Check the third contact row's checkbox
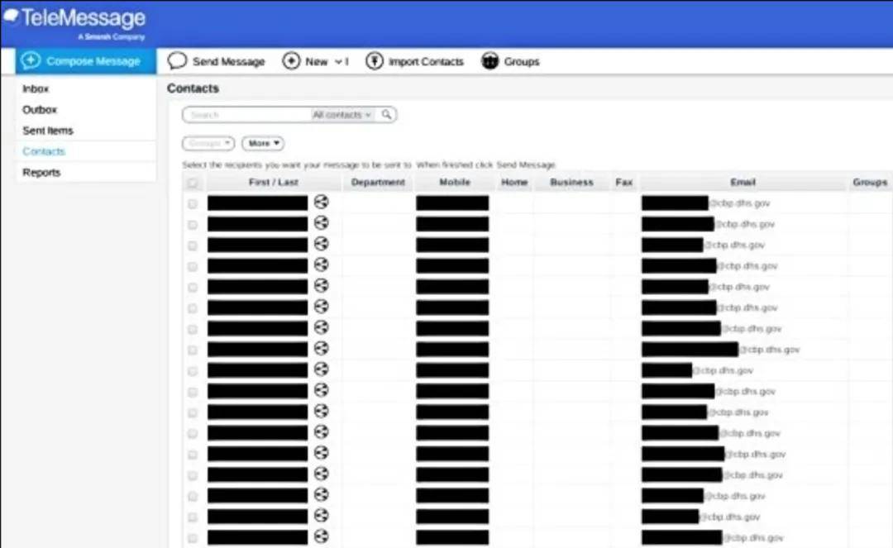Image resolution: width=893 pixels, height=548 pixels. click(x=193, y=245)
